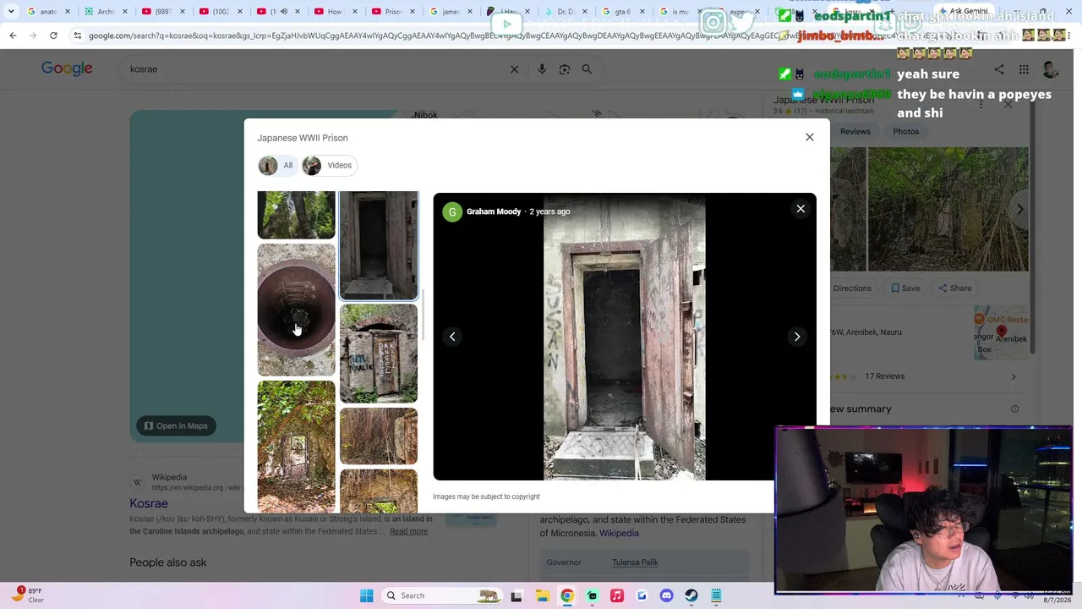Screen dimensions: 1082x609
Task: Open the selected dark doorway thumbnail
Action: [x=378, y=245]
